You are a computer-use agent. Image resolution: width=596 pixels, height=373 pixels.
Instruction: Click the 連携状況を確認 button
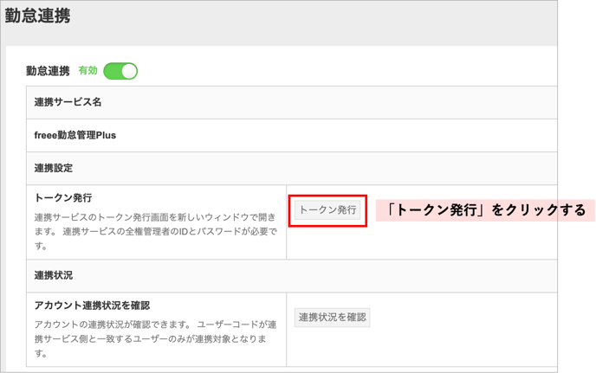[332, 318]
